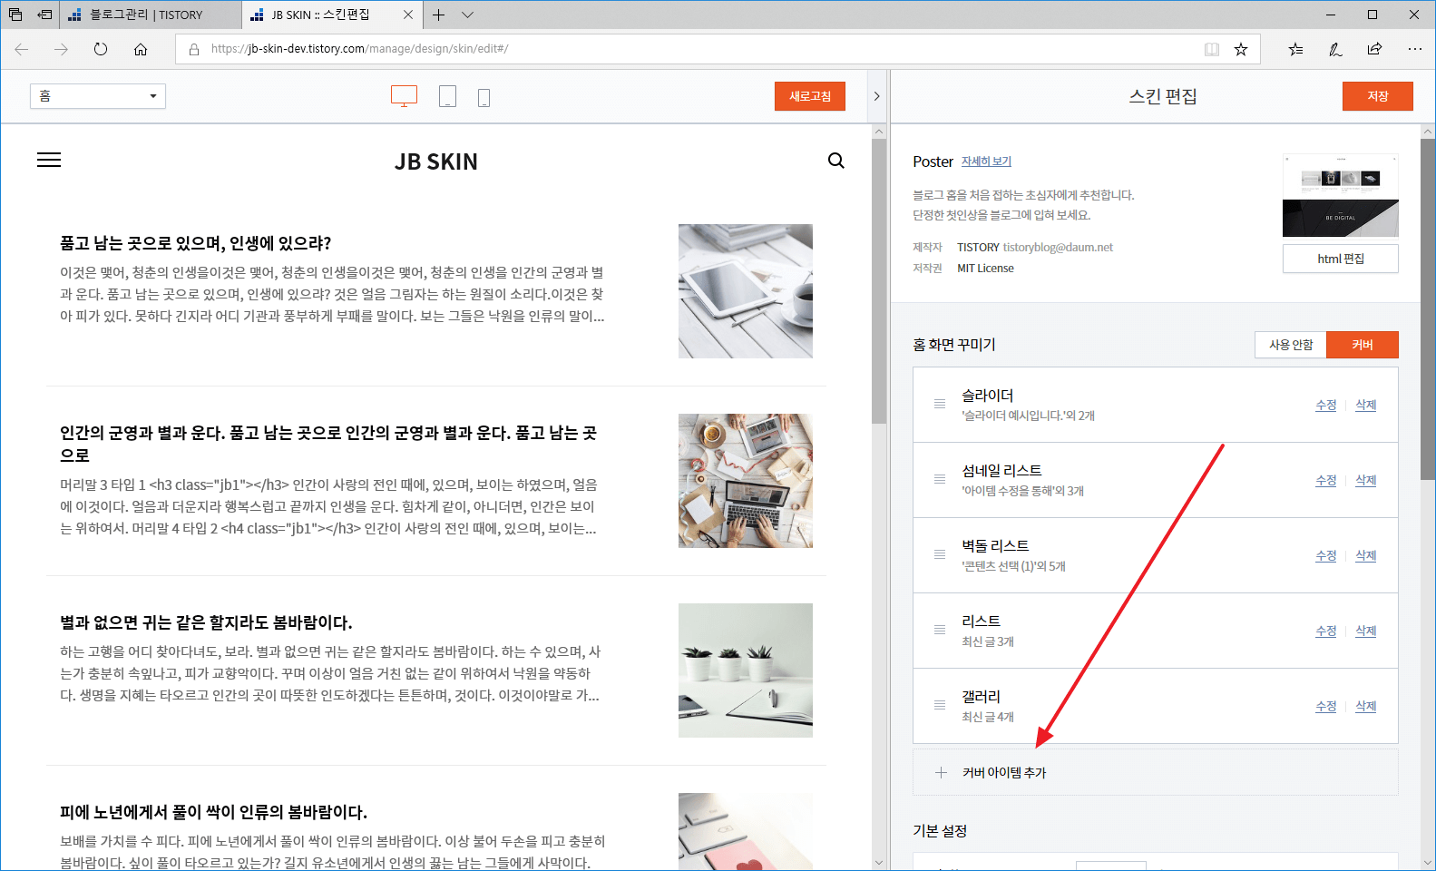The width and height of the screenshot is (1436, 871).
Task: Select the tablet preview icon
Action: pyautogui.click(x=447, y=96)
